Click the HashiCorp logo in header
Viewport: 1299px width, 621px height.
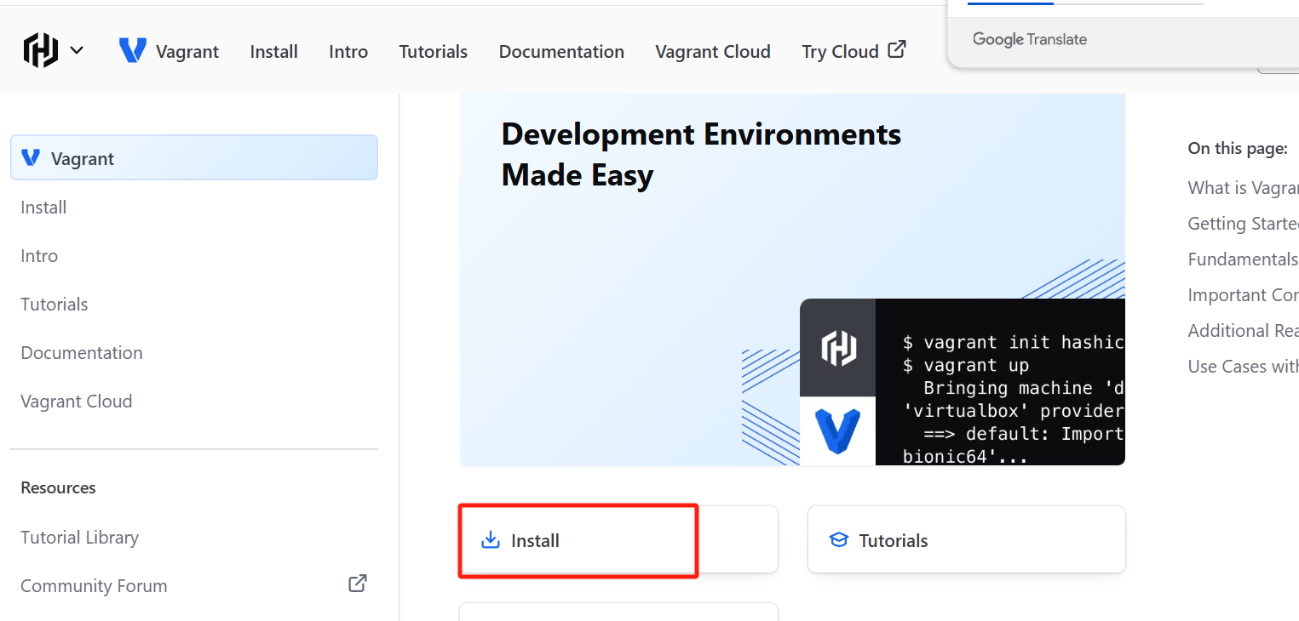41,50
